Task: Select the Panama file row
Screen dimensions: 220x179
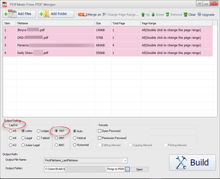Action: point(108,45)
